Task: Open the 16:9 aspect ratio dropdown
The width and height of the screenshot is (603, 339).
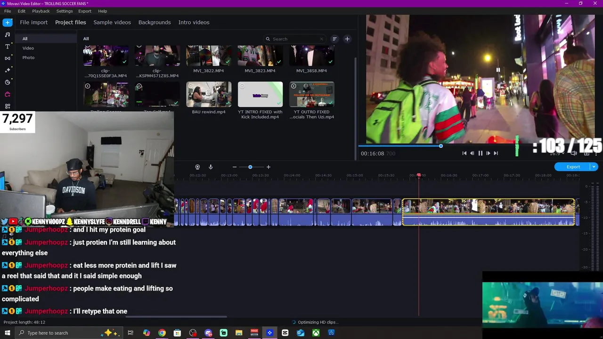Action: coord(557,153)
